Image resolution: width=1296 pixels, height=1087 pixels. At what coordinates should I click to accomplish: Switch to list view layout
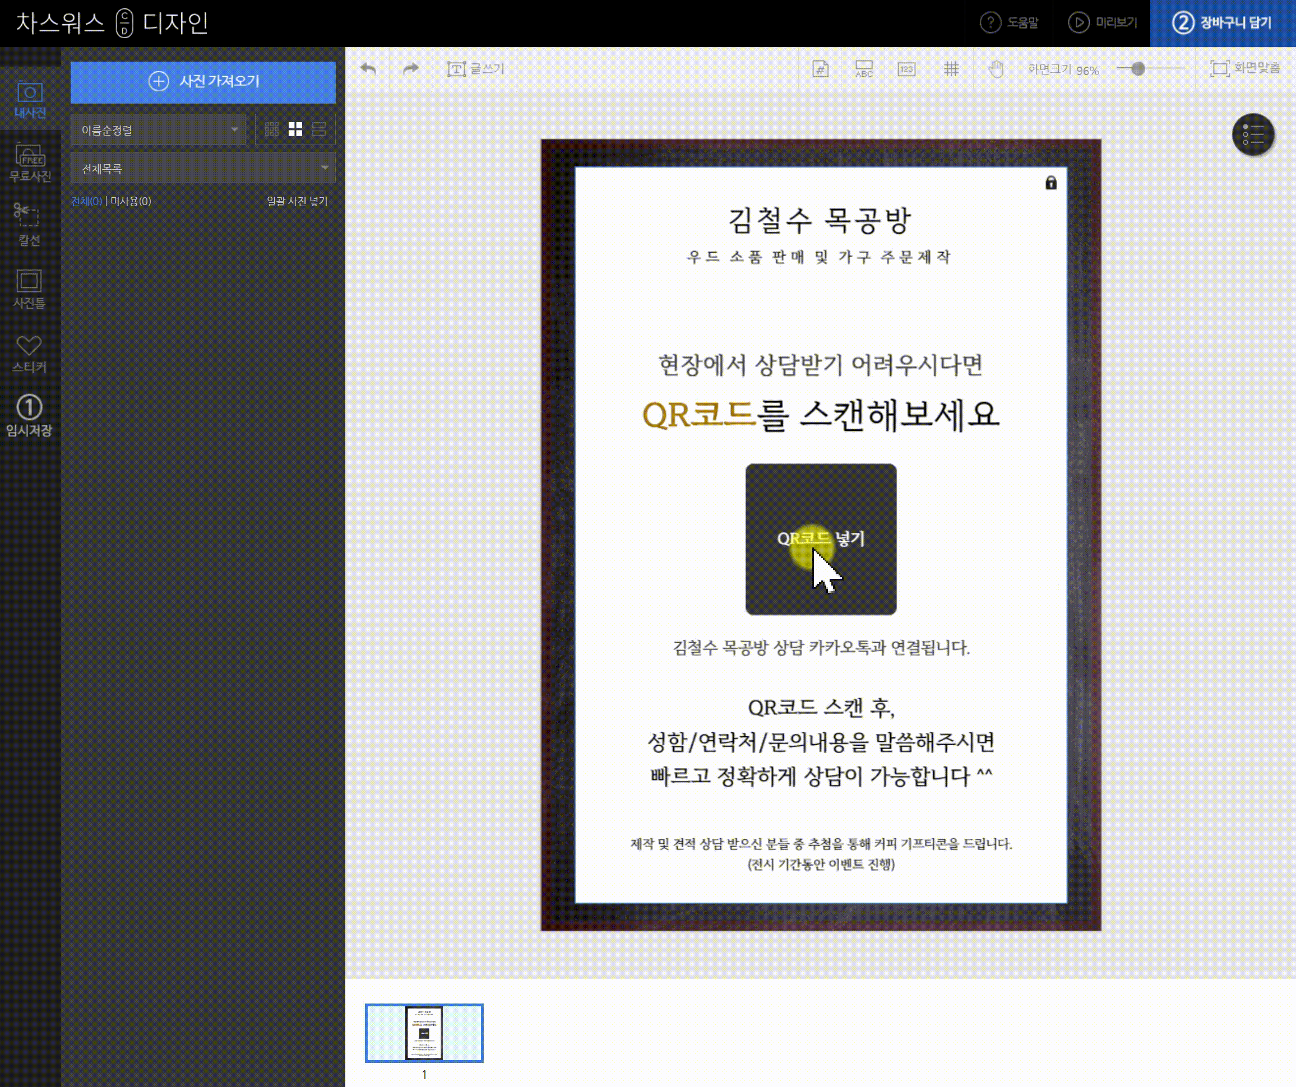click(x=318, y=129)
